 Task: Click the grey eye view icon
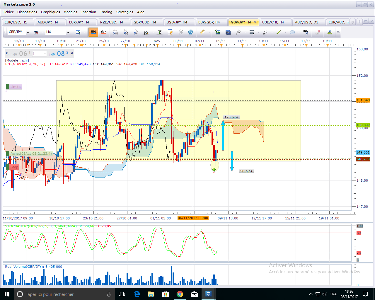[180, 32]
